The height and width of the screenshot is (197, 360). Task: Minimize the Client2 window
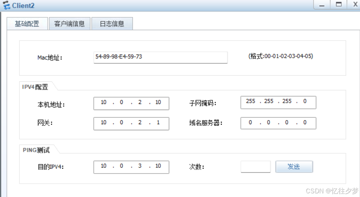(322, 4)
